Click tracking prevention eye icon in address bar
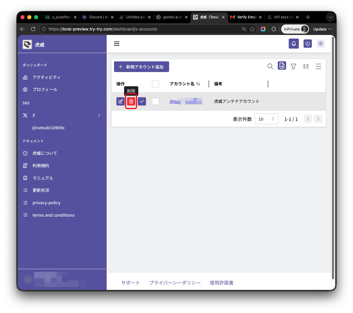 244,29
